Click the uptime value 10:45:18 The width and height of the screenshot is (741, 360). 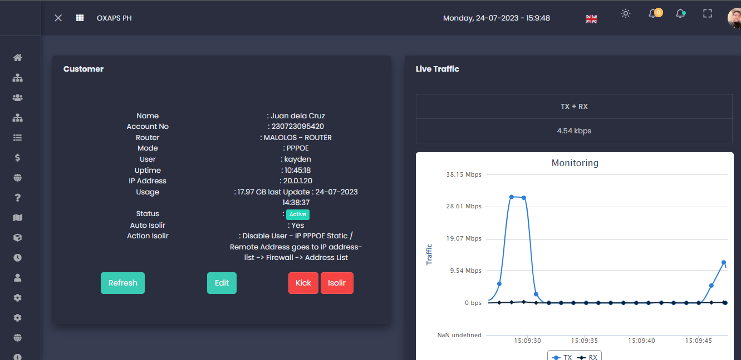click(x=298, y=171)
